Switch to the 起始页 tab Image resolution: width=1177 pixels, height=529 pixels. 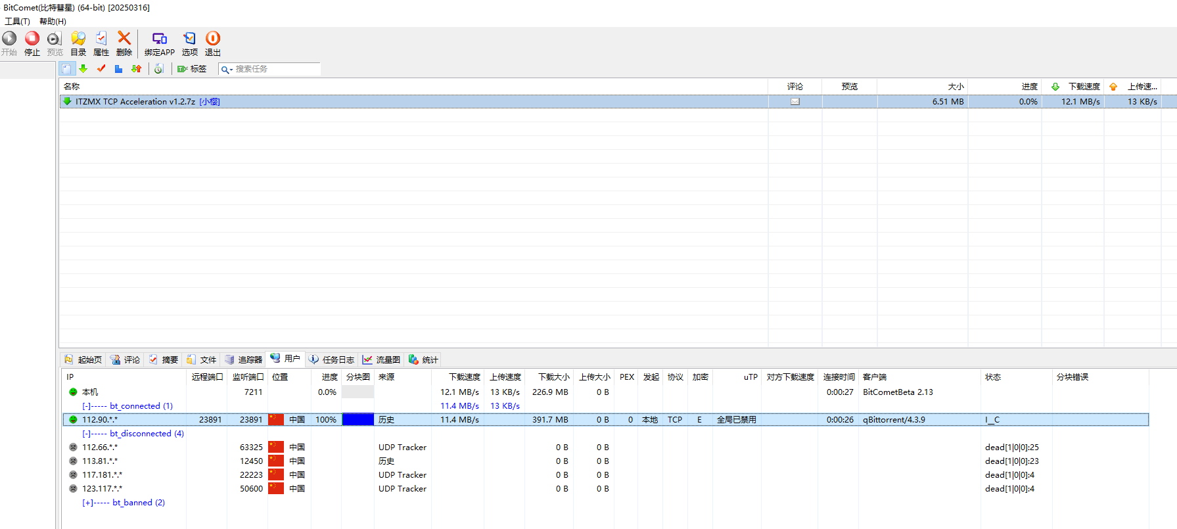[x=83, y=359]
